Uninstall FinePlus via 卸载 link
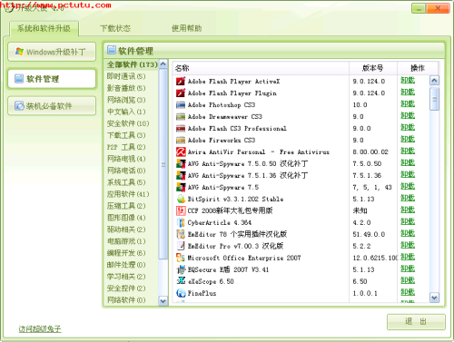Viewport: 454px width, 342px height. [408, 292]
